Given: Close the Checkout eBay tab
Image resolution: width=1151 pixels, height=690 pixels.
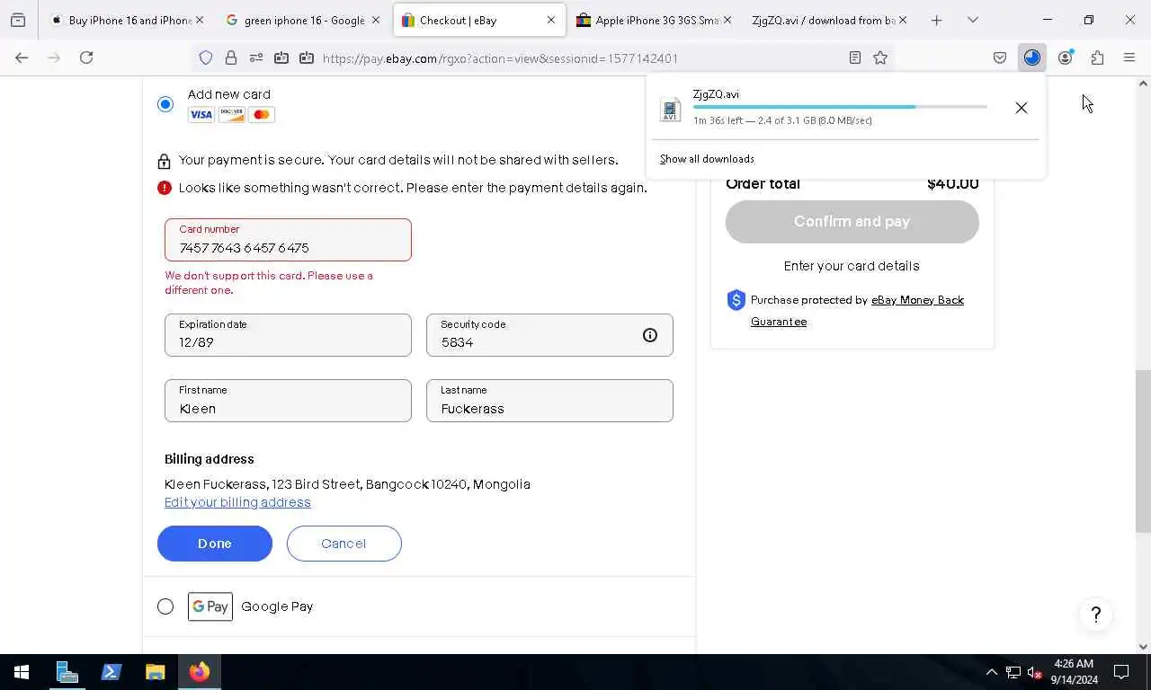Looking at the screenshot, I should pyautogui.click(x=550, y=20).
